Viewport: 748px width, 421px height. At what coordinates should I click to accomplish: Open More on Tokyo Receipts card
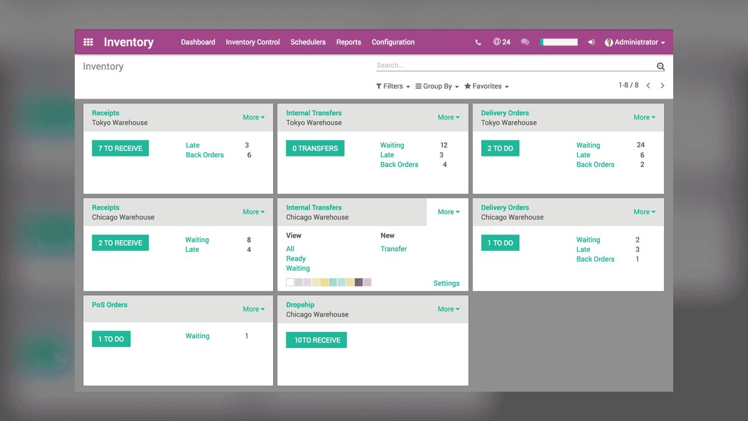pos(253,117)
